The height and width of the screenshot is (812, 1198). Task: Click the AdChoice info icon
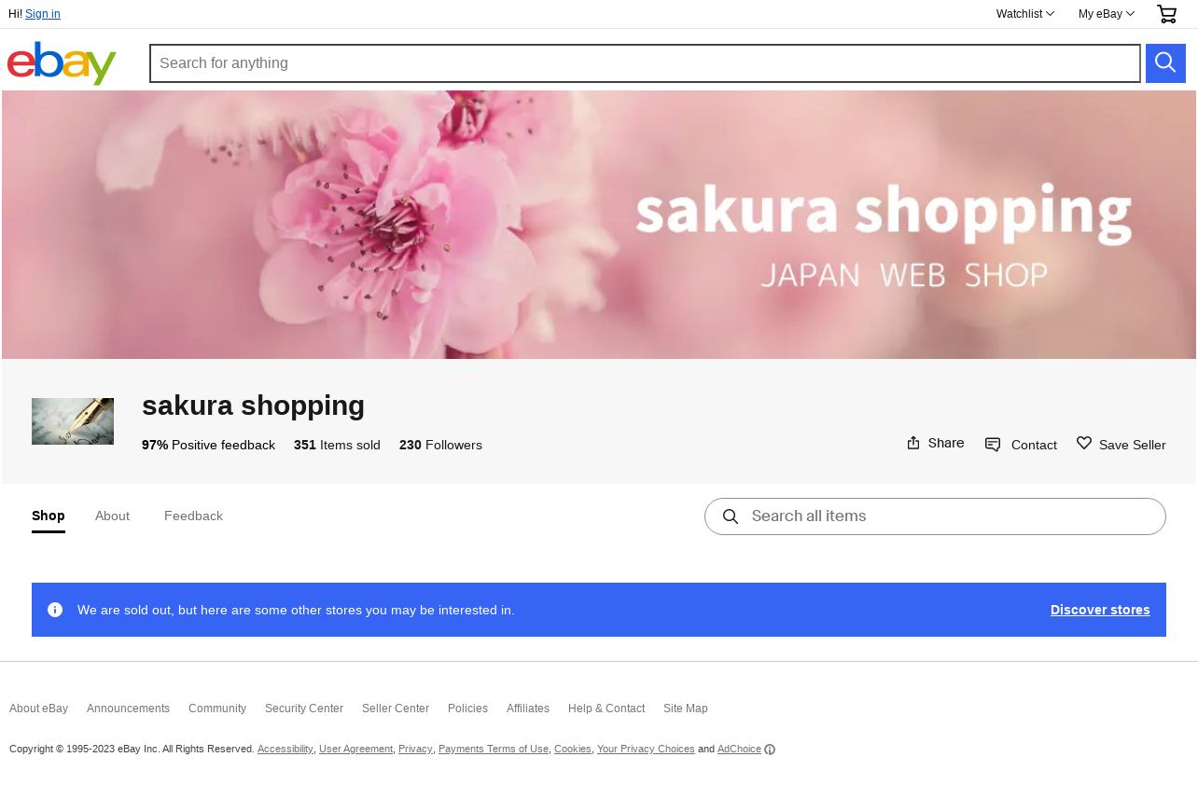click(x=770, y=750)
